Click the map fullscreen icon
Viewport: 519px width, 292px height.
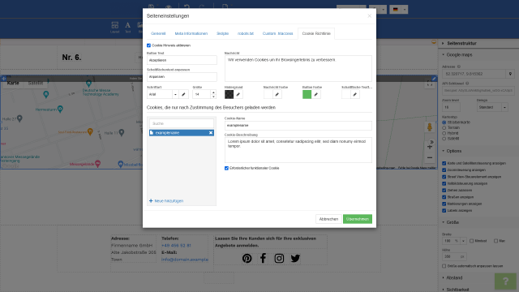[430, 84]
